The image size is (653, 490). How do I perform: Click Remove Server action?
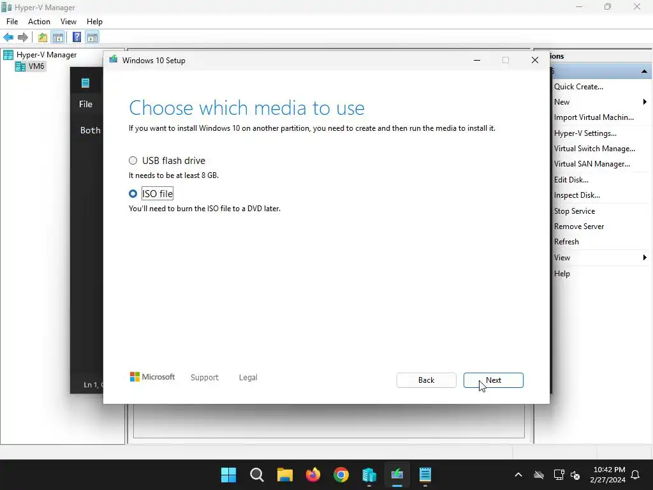[579, 226]
